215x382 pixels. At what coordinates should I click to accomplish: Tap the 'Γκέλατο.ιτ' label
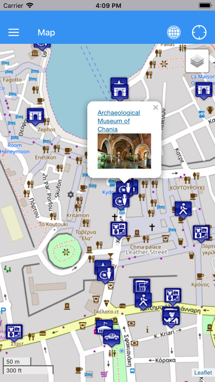pyautogui.click(x=106, y=312)
